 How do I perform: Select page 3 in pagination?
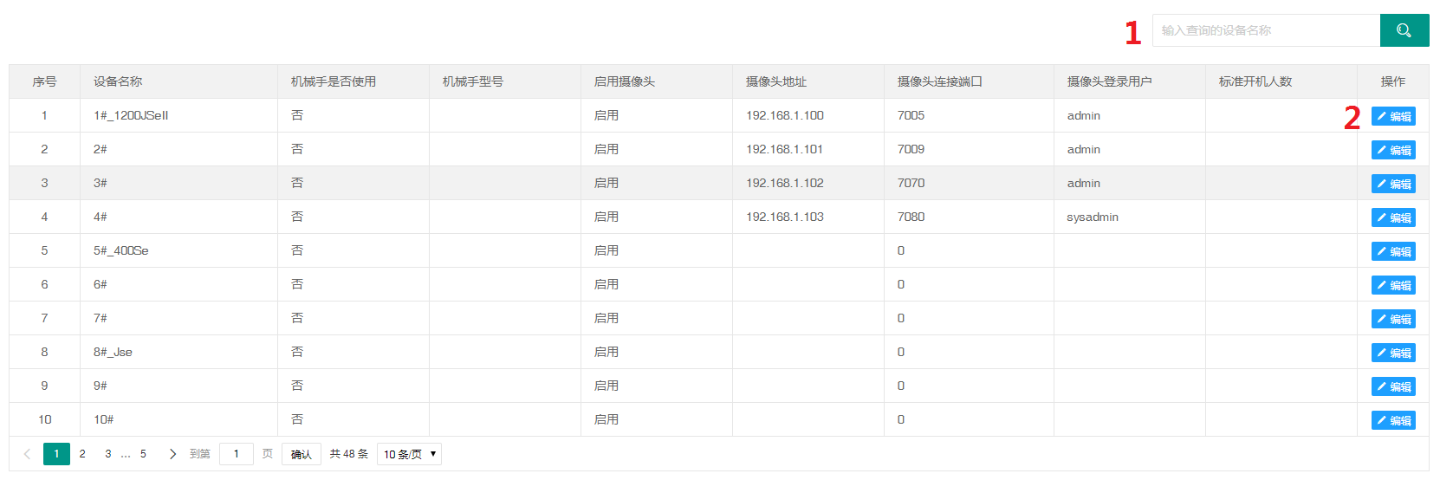pyautogui.click(x=107, y=454)
